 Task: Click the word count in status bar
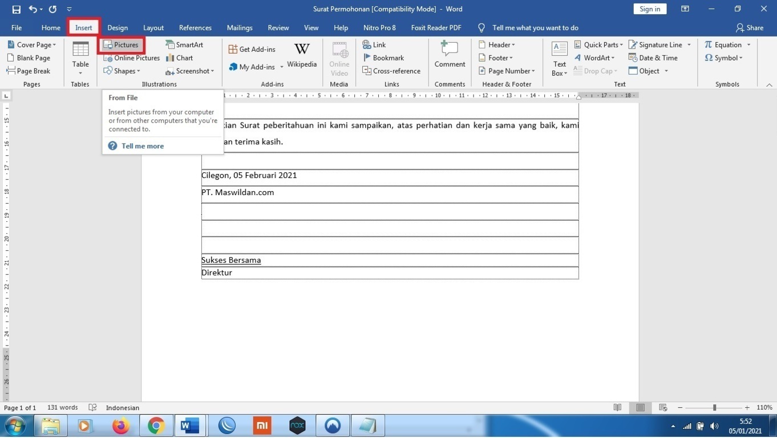pyautogui.click(x=62, y=407)
